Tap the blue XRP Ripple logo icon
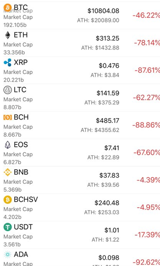160x266 pixels. coord(8,62)
